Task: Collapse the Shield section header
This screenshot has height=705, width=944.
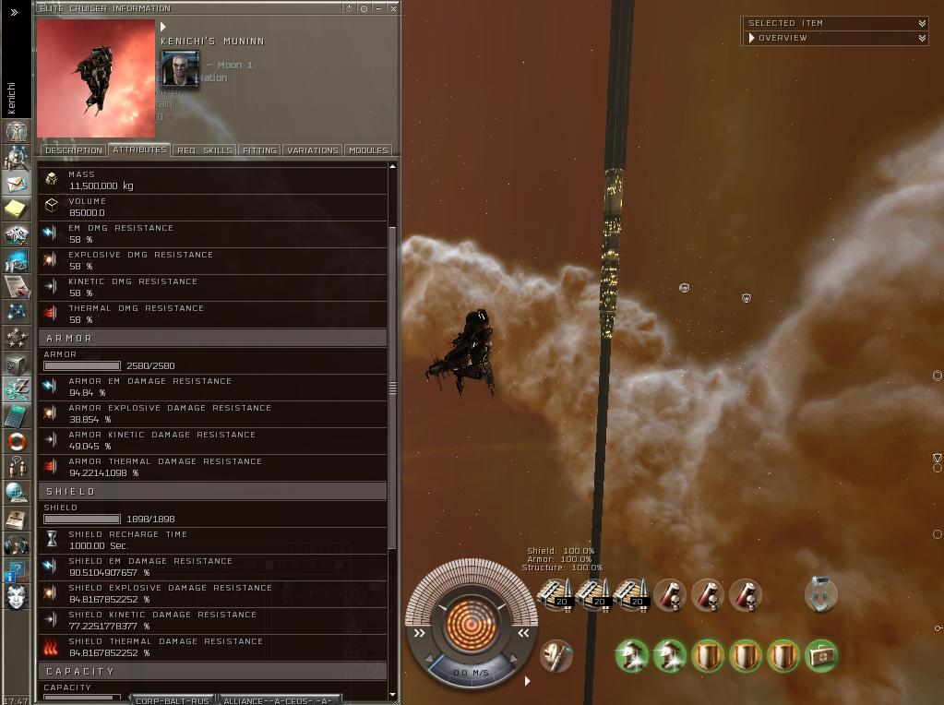Action: tap(212, 491)
